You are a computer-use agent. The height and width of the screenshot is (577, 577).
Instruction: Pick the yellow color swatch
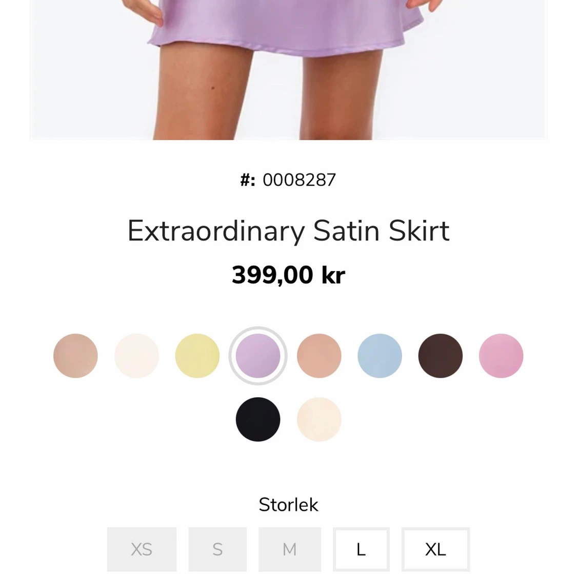197,356
